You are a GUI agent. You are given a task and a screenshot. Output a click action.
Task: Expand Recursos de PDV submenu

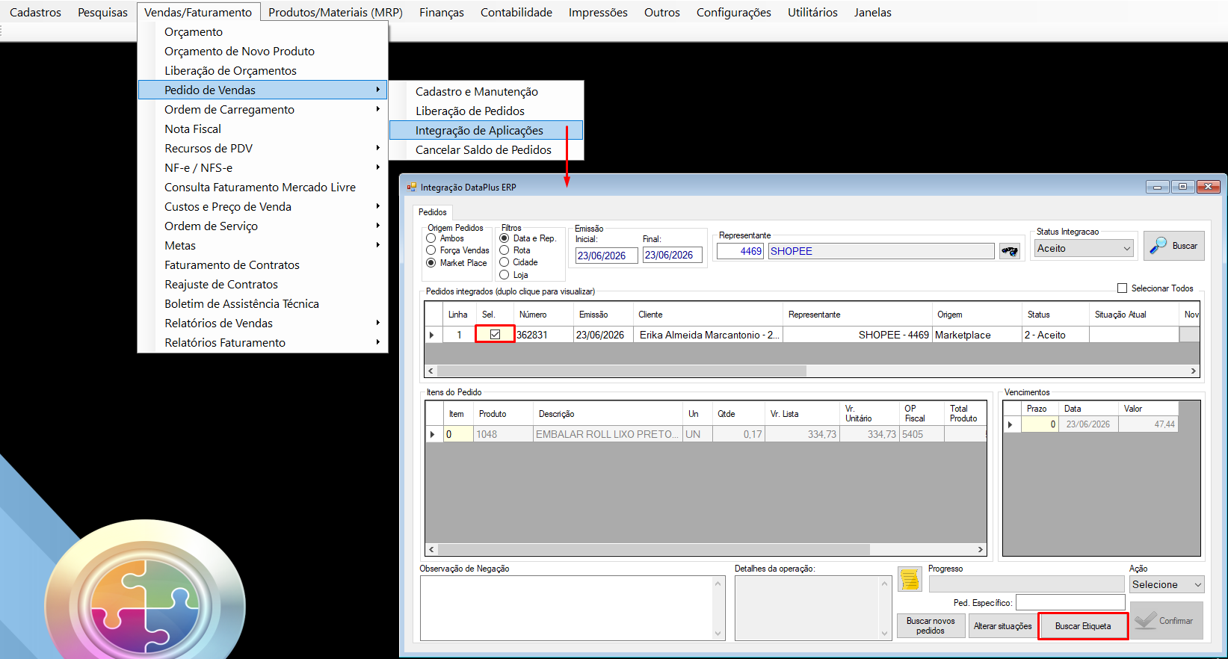(263, 148)
